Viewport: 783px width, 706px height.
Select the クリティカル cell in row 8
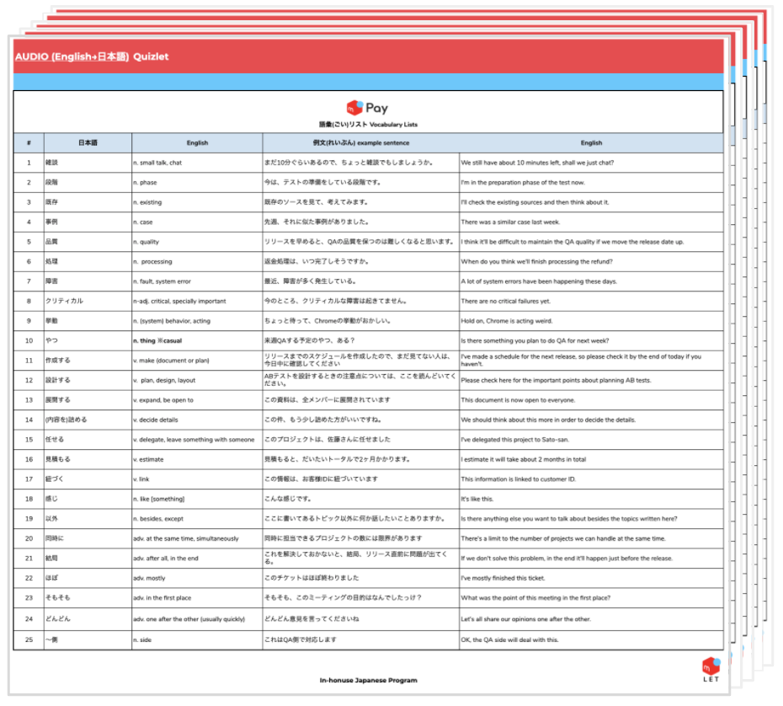tap(66, 301)
